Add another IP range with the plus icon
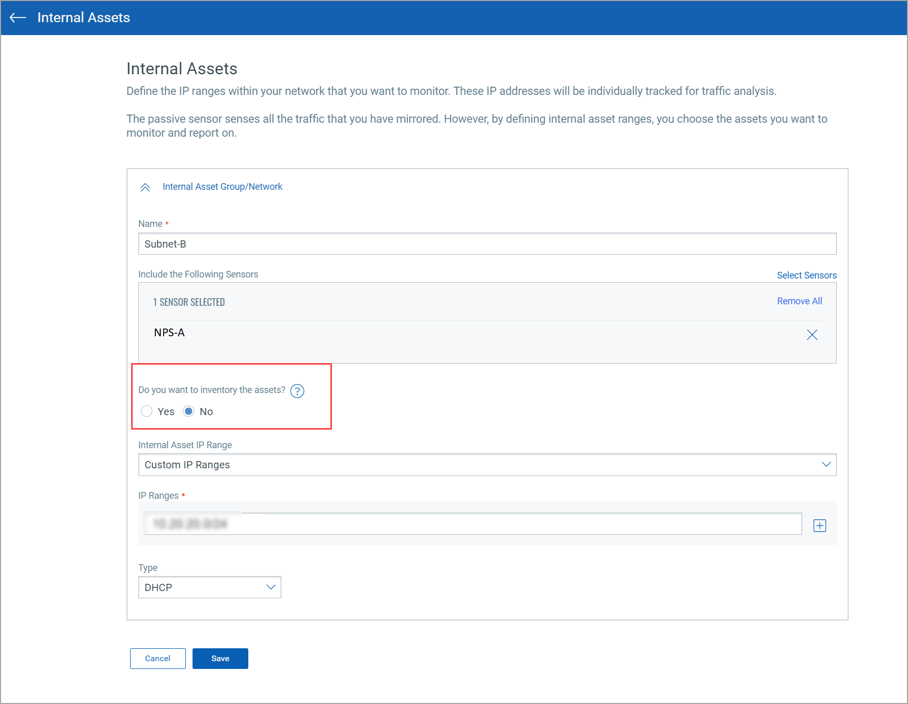The image size is (908, 704). pyautogui.click(x=819, y=525)
